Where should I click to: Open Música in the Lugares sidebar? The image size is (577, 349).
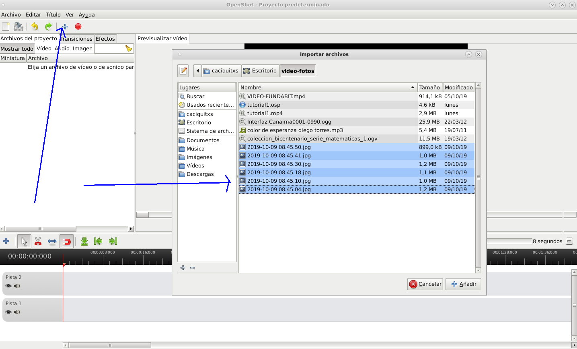pos(207,149)
